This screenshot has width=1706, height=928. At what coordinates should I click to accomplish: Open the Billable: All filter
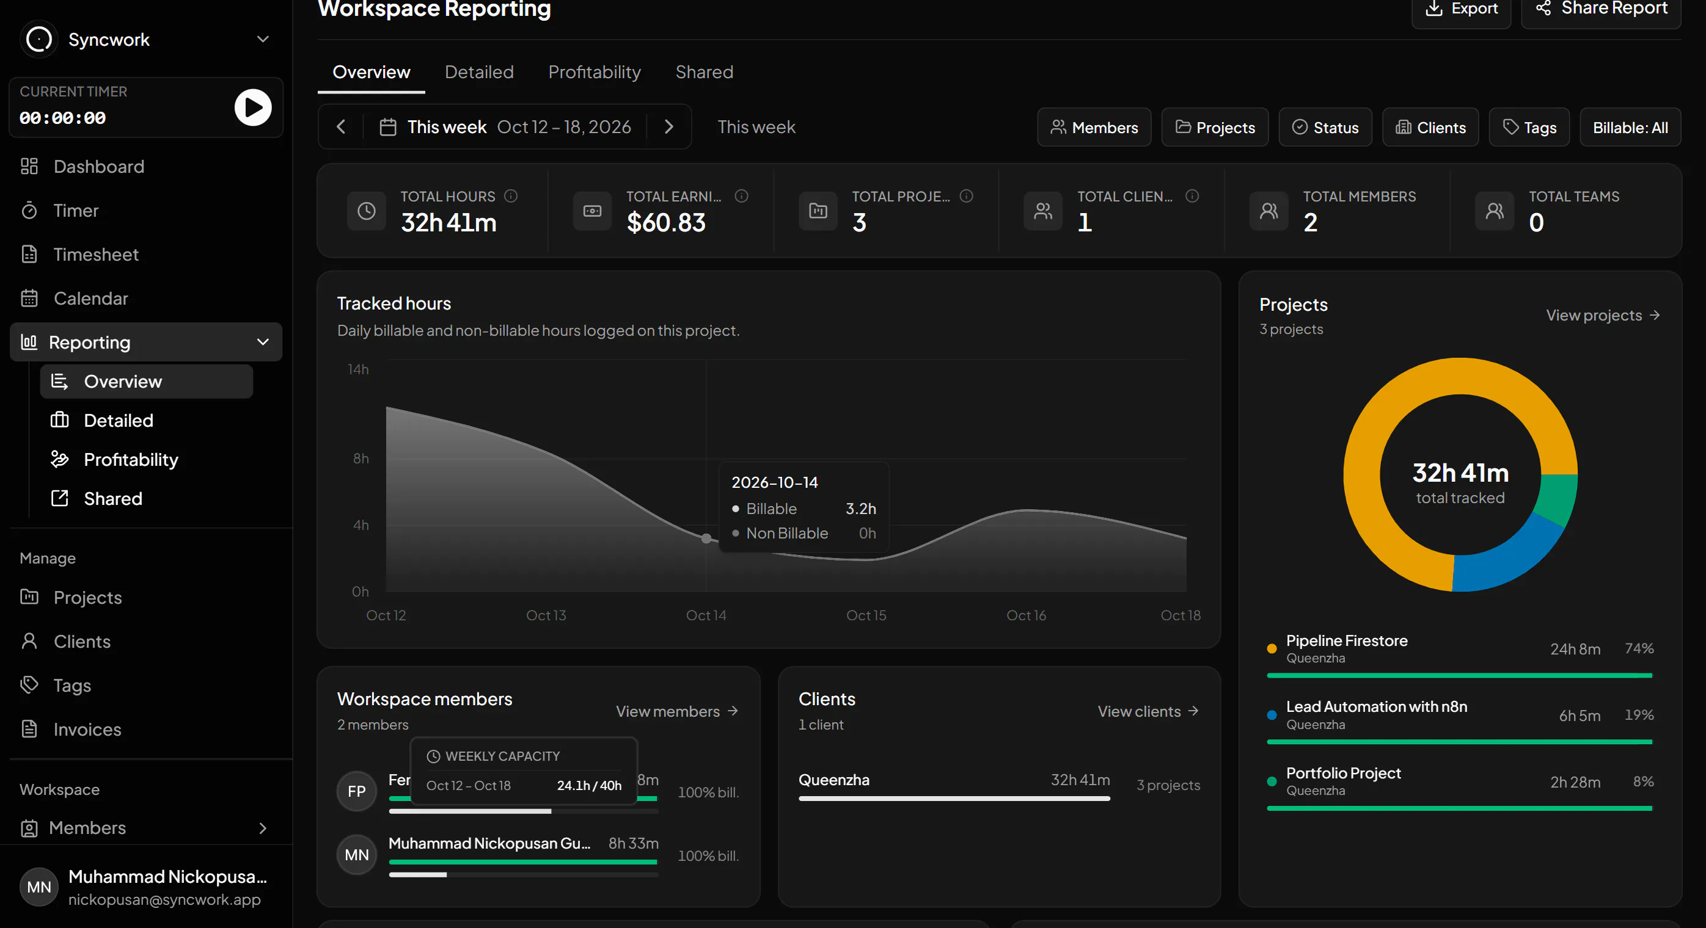[1630, 128]
